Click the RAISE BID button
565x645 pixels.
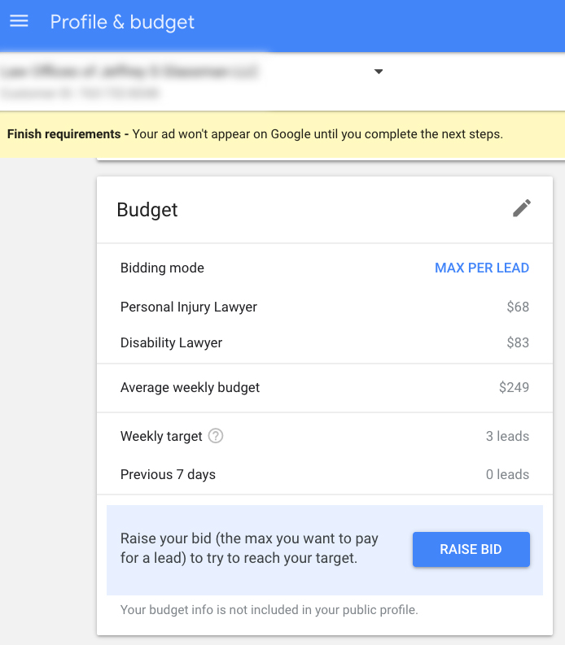pos(471,549)
